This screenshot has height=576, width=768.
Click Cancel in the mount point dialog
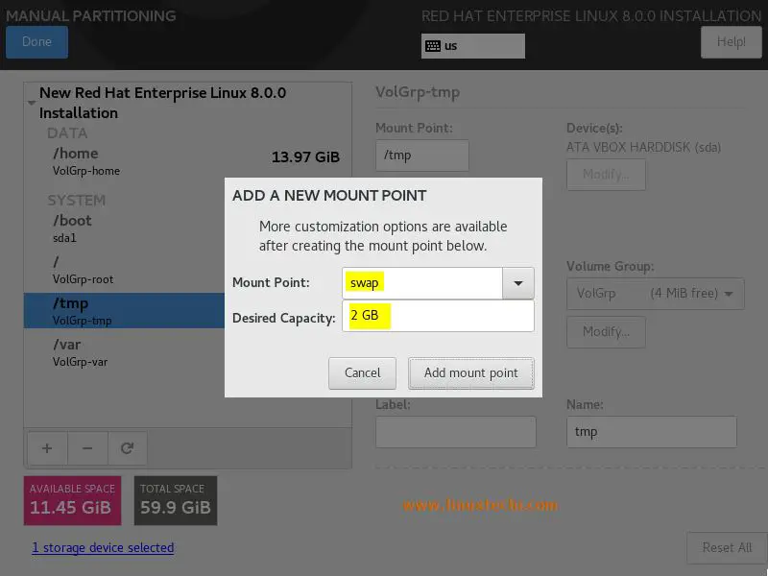(x=362, y=373)
